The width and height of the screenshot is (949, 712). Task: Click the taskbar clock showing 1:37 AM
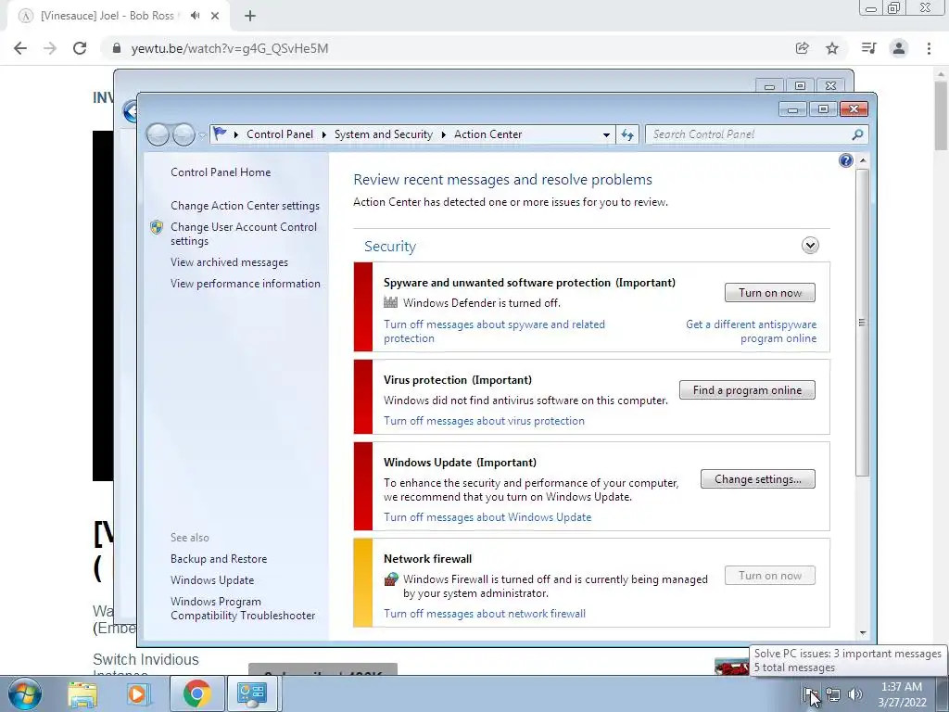[902, 694]
